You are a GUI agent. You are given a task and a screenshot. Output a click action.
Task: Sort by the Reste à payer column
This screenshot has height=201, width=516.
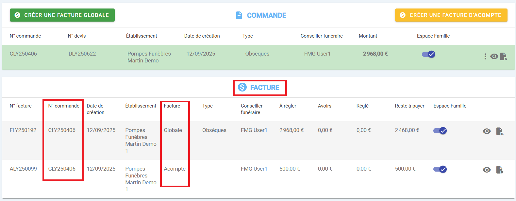coord(409,106)
